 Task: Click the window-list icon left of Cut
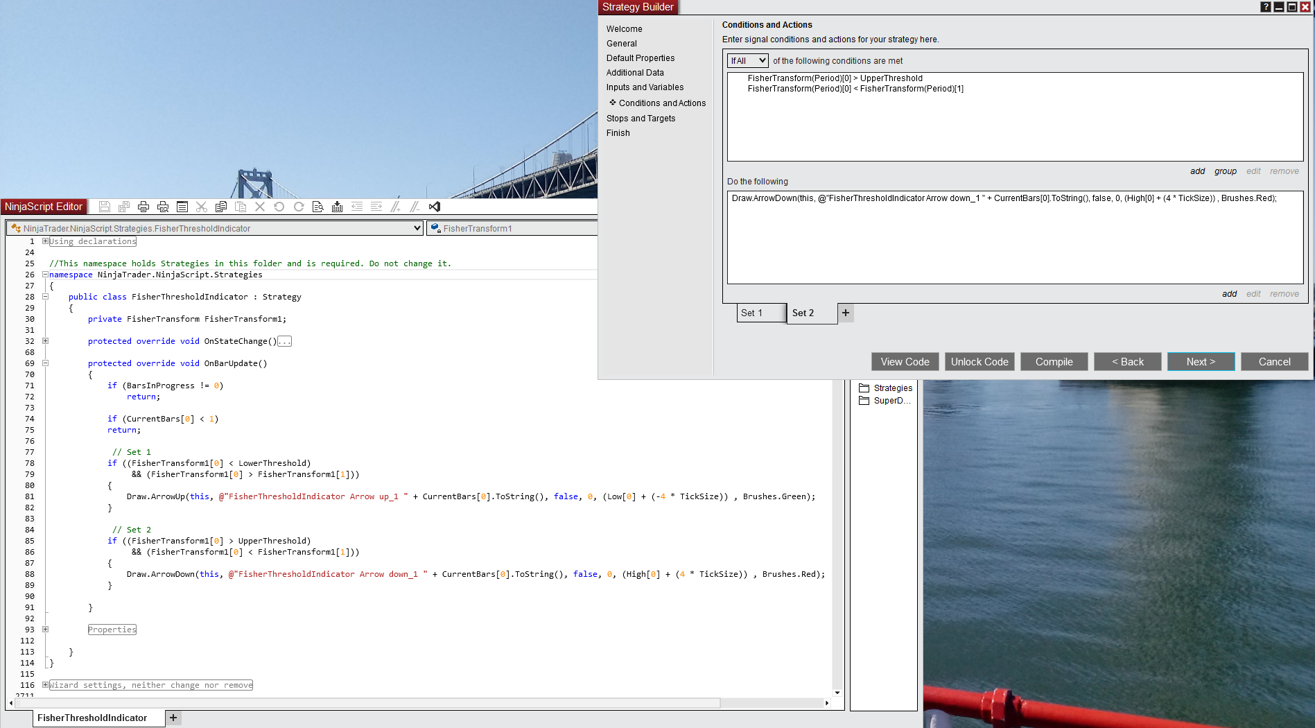point(182,207)
